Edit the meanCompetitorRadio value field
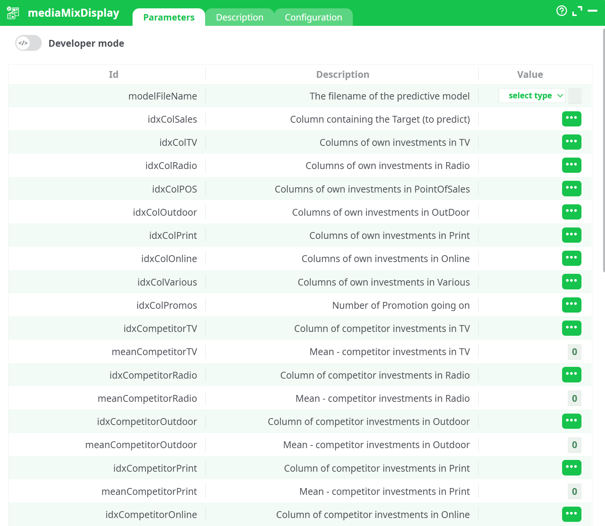 coord(574,398)
